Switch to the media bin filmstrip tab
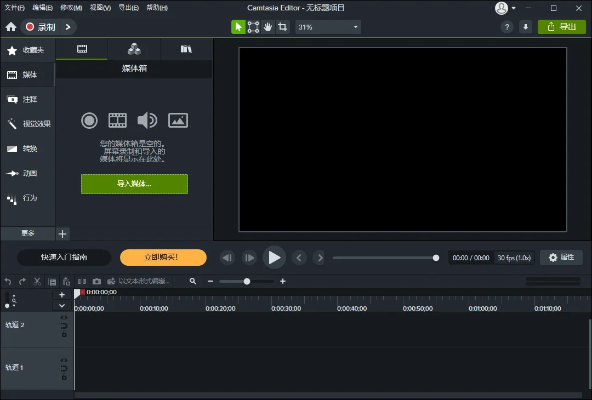 tap(82, 49)
